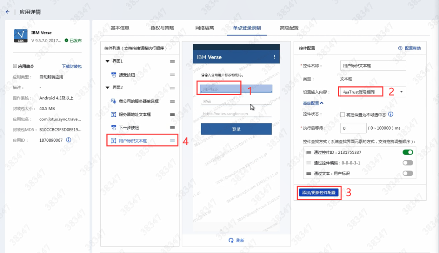Click the IBM Verse app logo
439x253 pixels.
(21, 36)
